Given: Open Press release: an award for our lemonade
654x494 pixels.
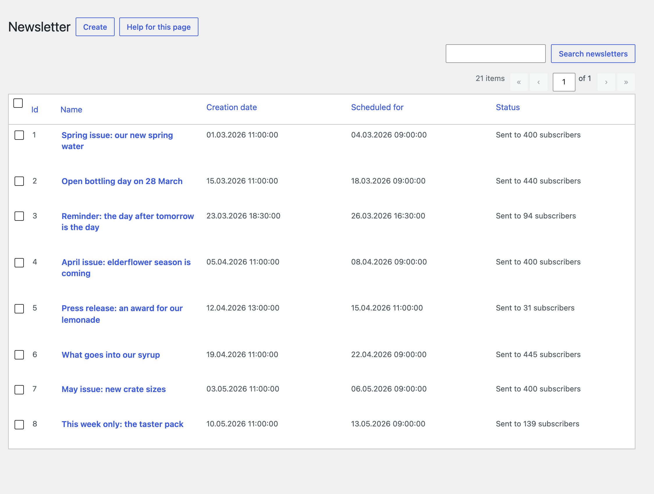Looking at the screenshot, I should click(122, 314).
